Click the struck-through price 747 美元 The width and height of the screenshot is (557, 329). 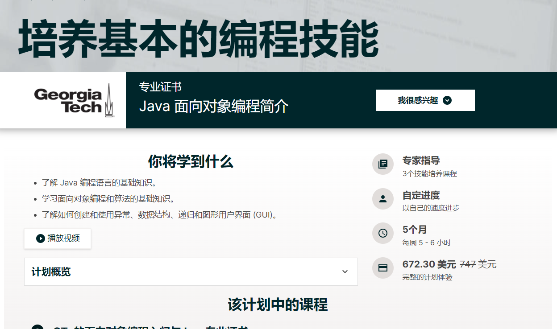pos(478,264)
